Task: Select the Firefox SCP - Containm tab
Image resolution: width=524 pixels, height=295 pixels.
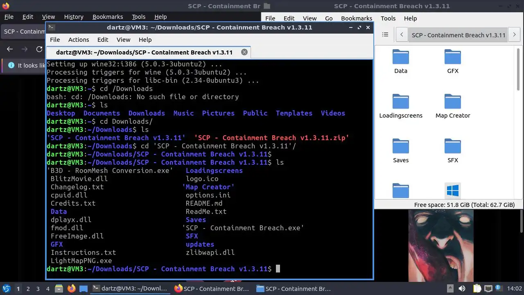Action: coord(24,32)
